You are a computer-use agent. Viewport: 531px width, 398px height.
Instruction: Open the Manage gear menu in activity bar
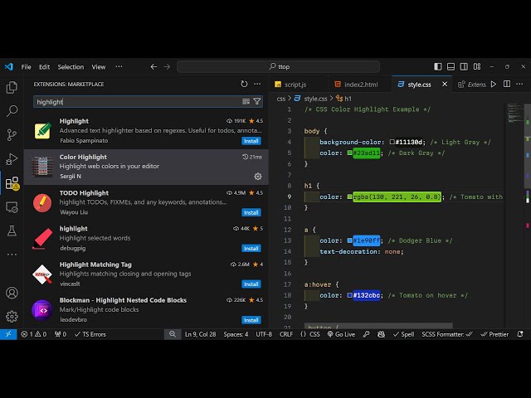tap(12, 316)
